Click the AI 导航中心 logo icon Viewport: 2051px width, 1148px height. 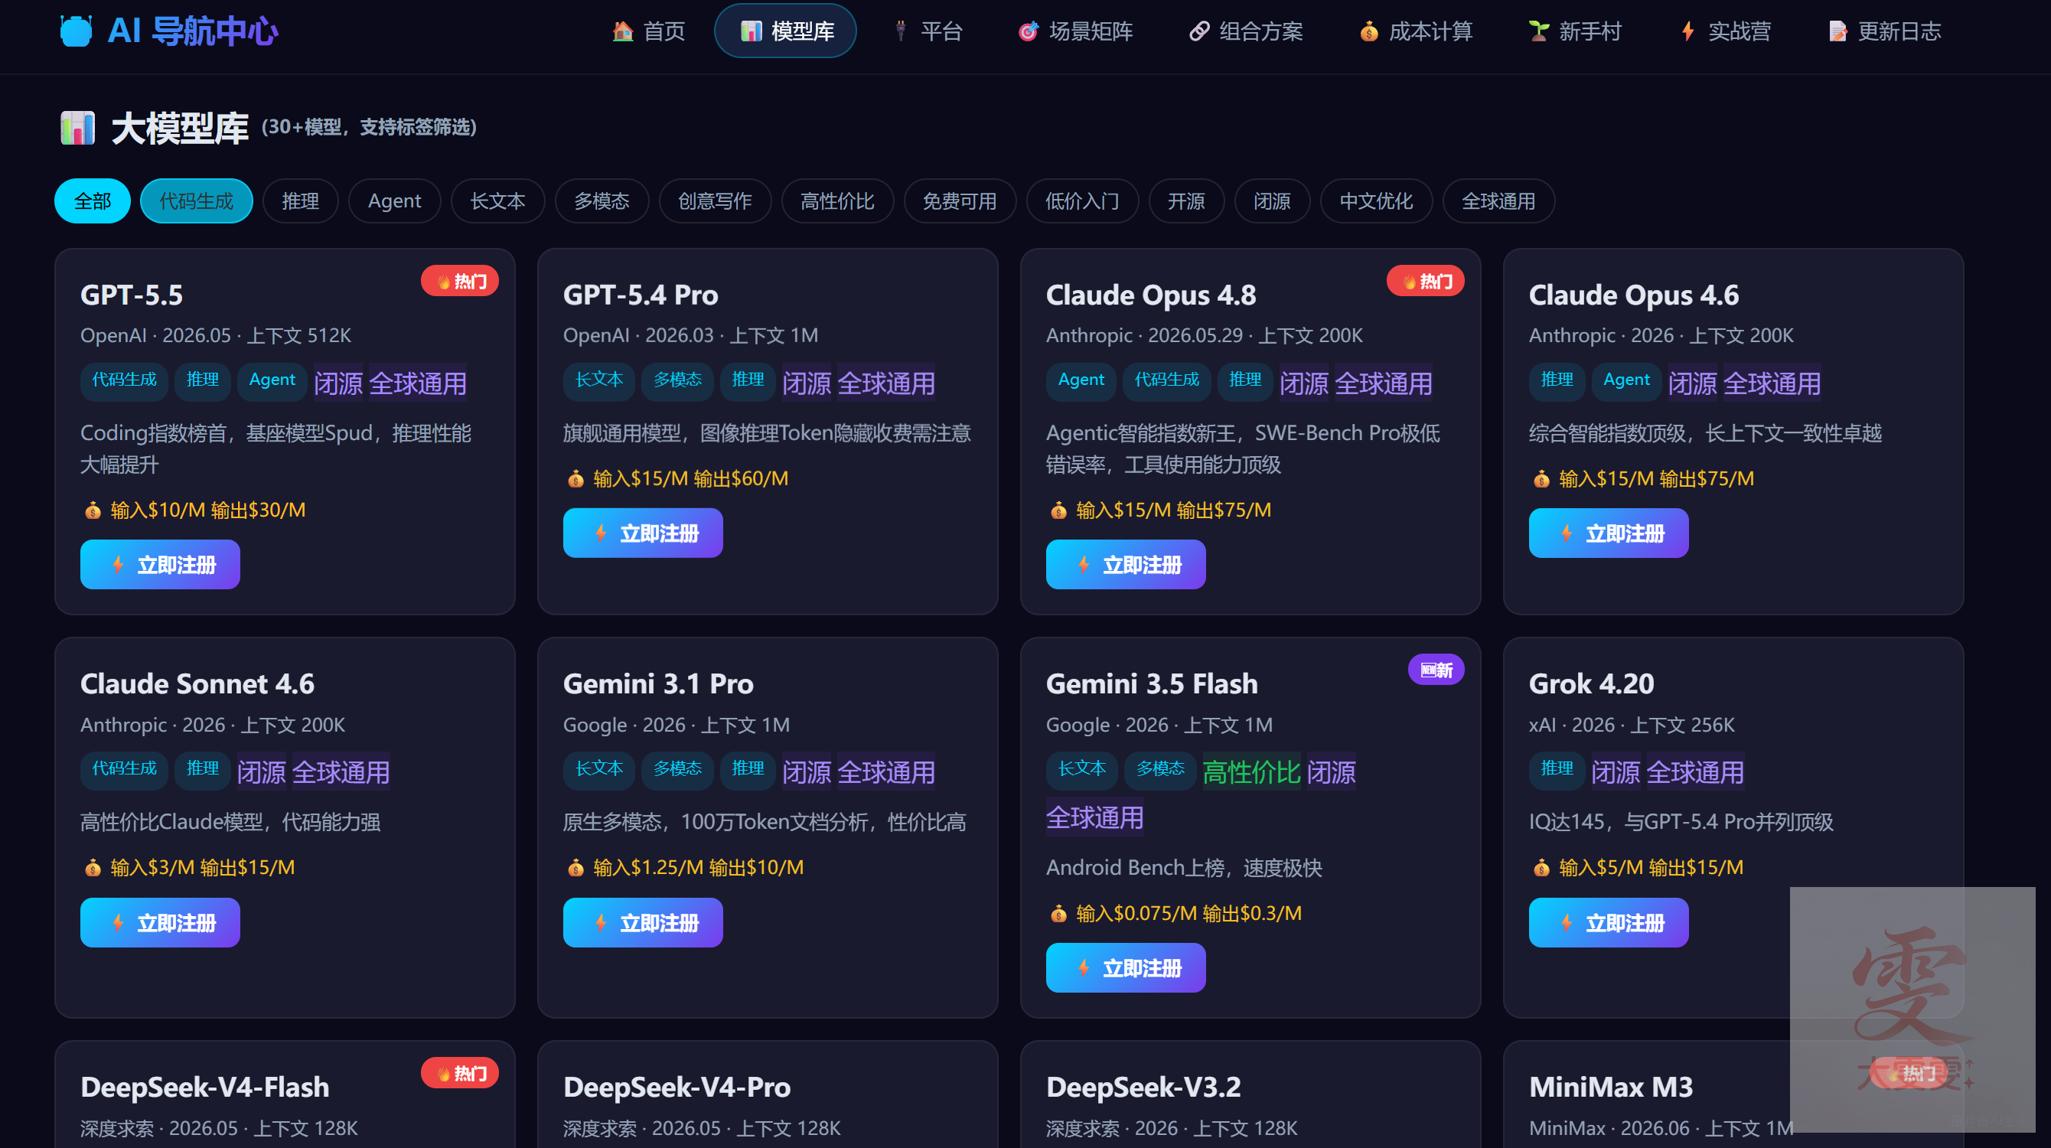coord(77,31)
